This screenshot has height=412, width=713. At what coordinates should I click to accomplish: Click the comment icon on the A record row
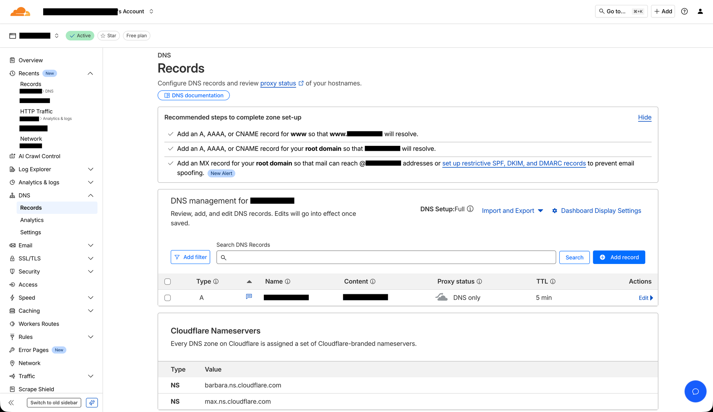pyautogui.click(x=249, y=296)
